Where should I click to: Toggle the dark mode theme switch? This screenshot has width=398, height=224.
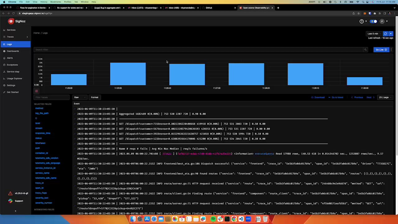coord(373,21)
